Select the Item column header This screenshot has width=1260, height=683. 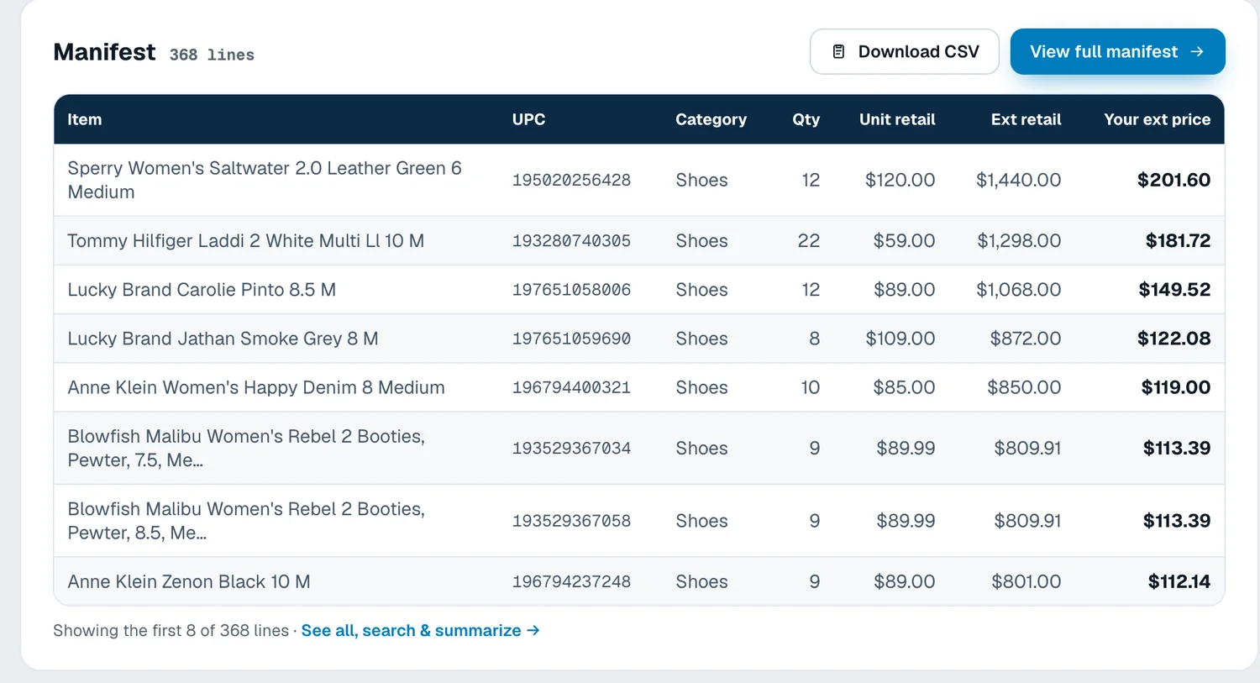click(x=85, y=119)
